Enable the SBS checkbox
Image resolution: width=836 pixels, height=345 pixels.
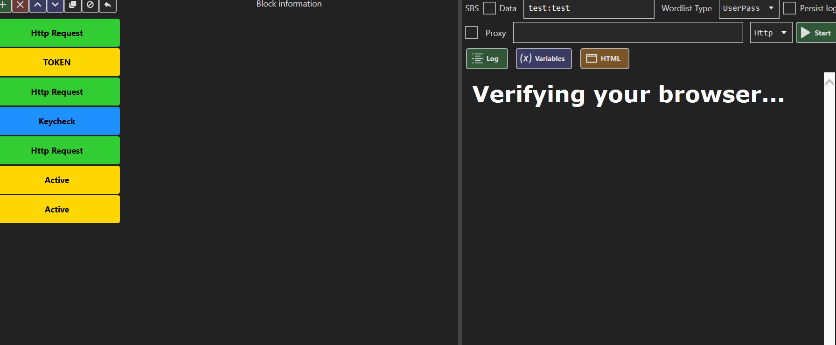pos(489,8)
